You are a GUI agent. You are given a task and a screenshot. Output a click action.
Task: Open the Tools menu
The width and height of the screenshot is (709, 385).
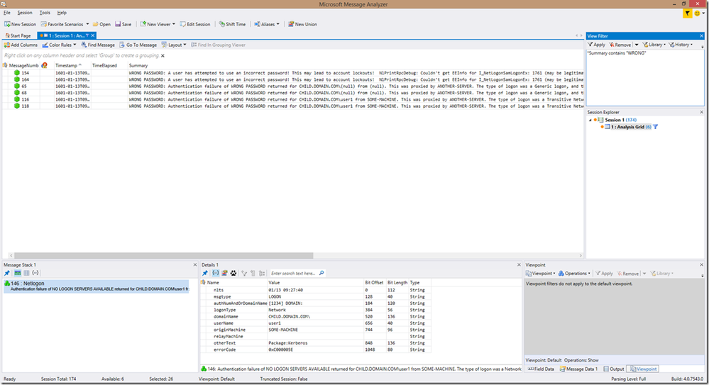click(45, 13)
